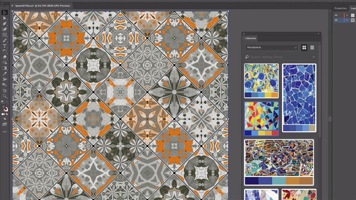356x200 pixels.
Task: Select the Rotate tool
Action: (5, 51)
